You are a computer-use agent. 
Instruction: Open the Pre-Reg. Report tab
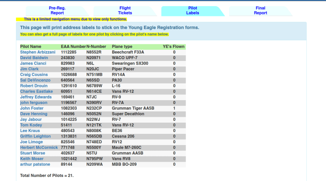(x=57, y=11)
